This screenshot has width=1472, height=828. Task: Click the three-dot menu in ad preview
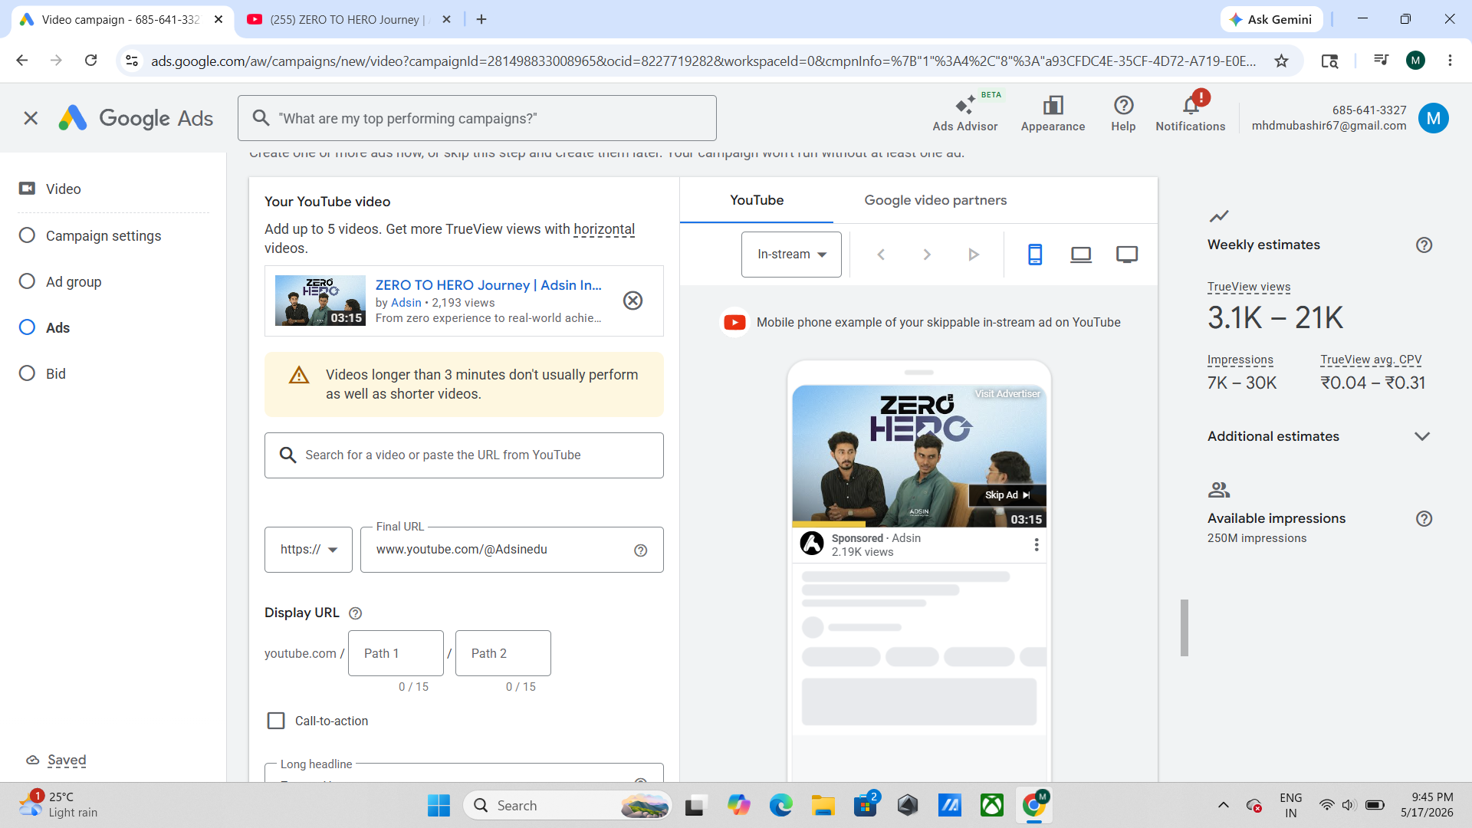click(x=1037, y=544)
